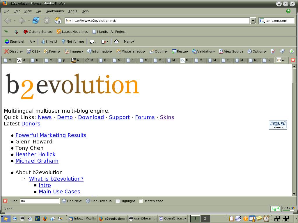
Task: Expand the Disable developer menu
Action: 13,51
